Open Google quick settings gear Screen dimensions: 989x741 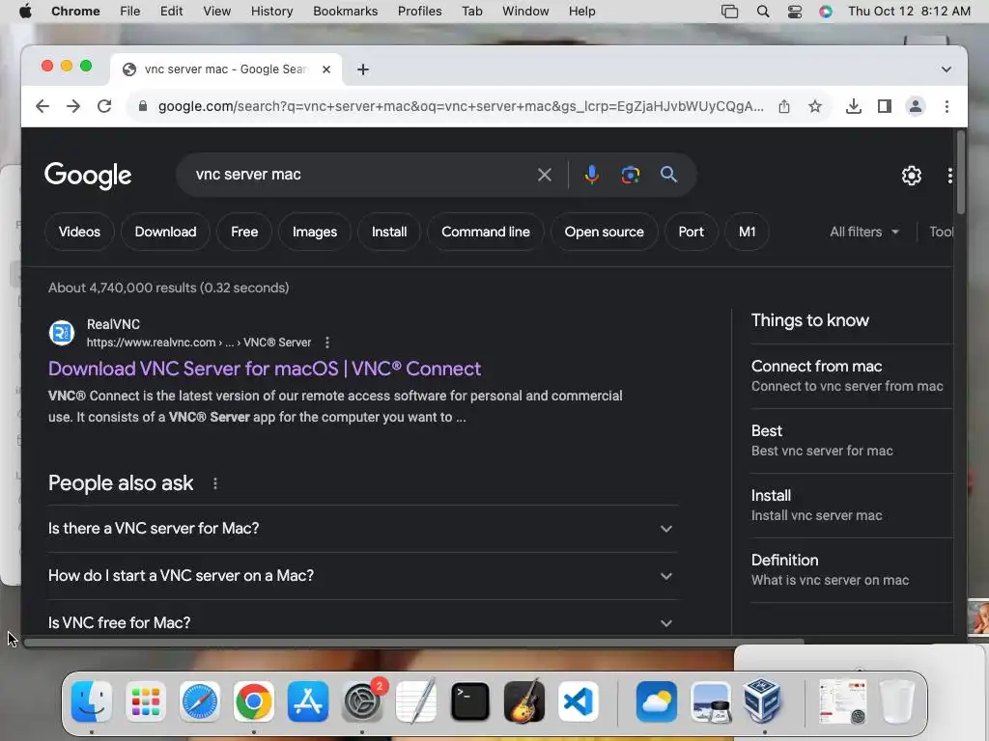point(912,176)
